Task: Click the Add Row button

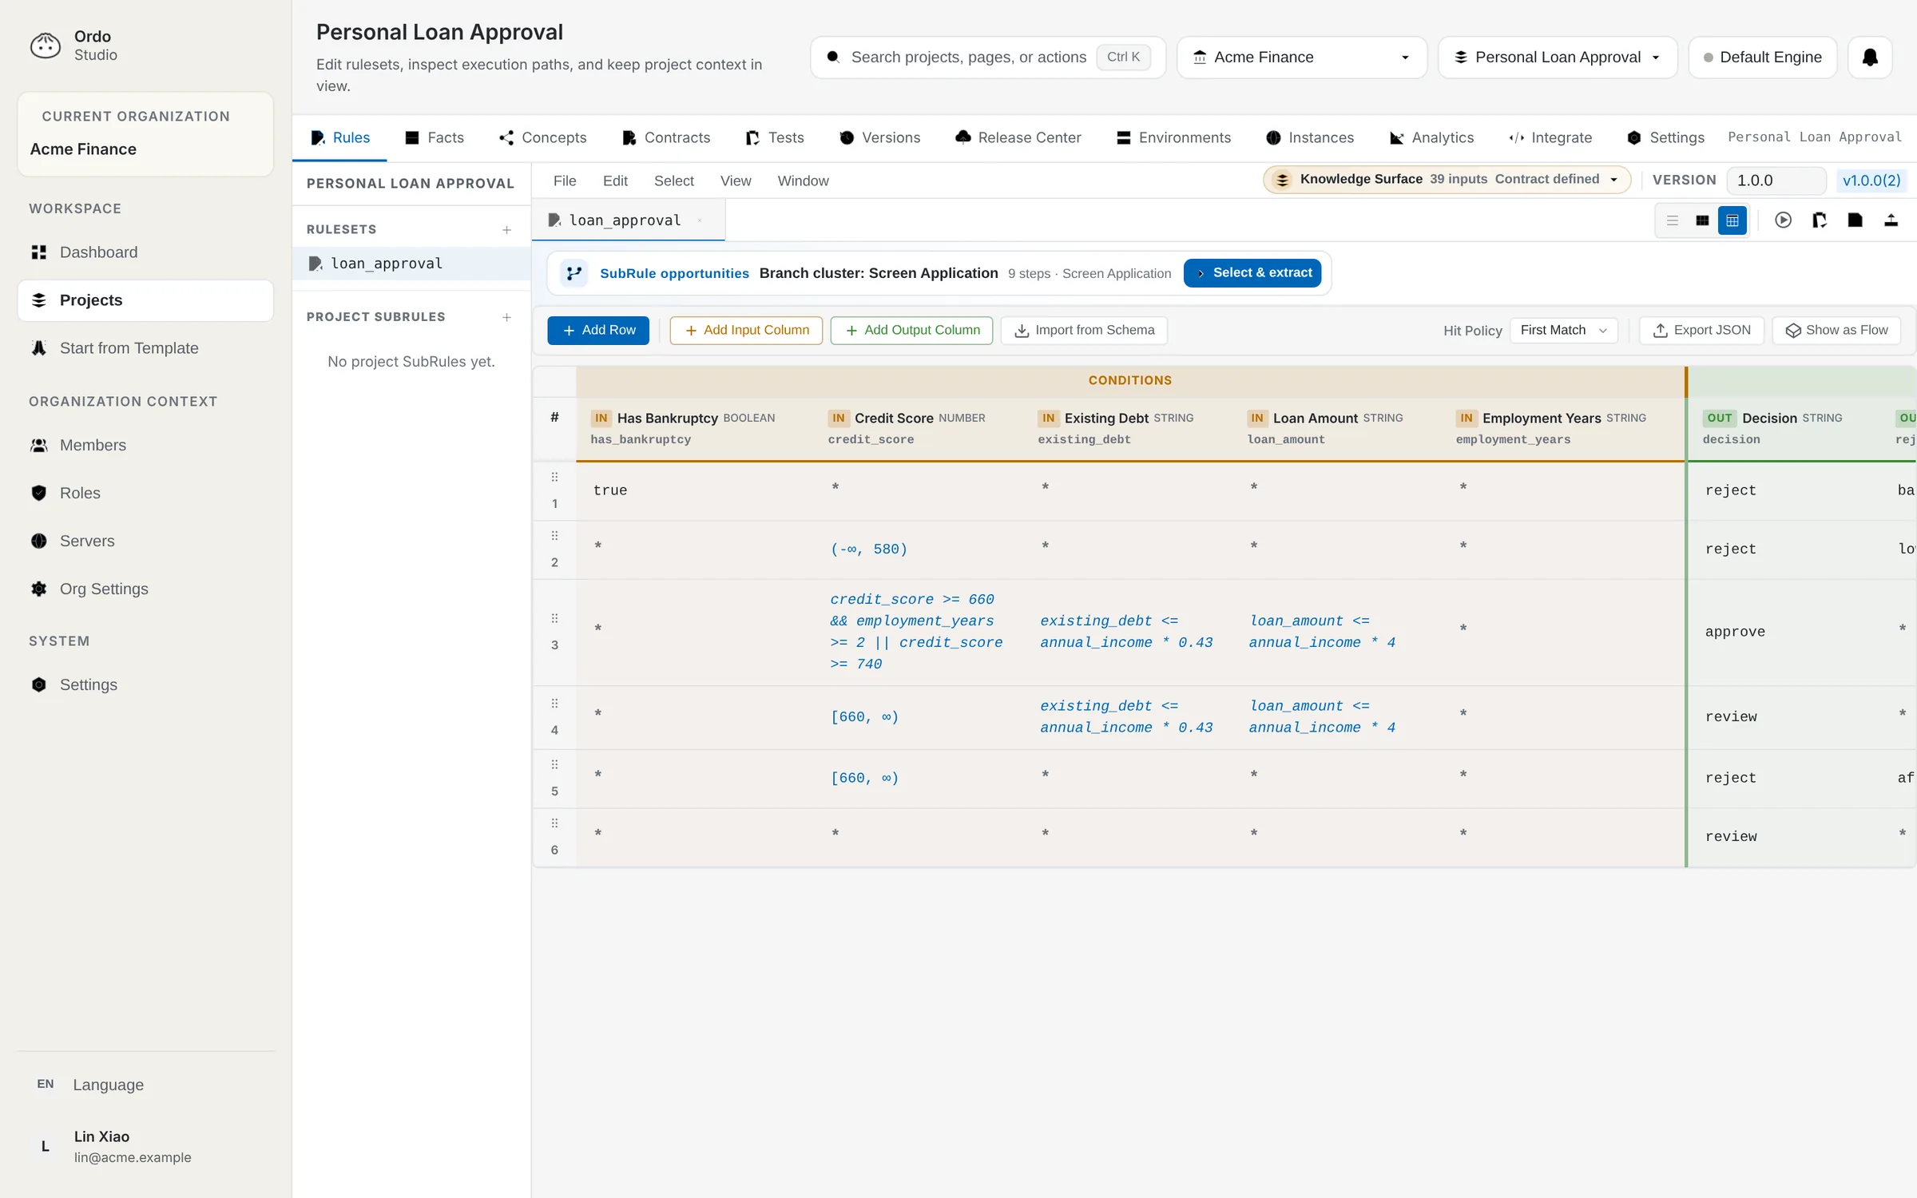Action: click(x=598, y=331)
